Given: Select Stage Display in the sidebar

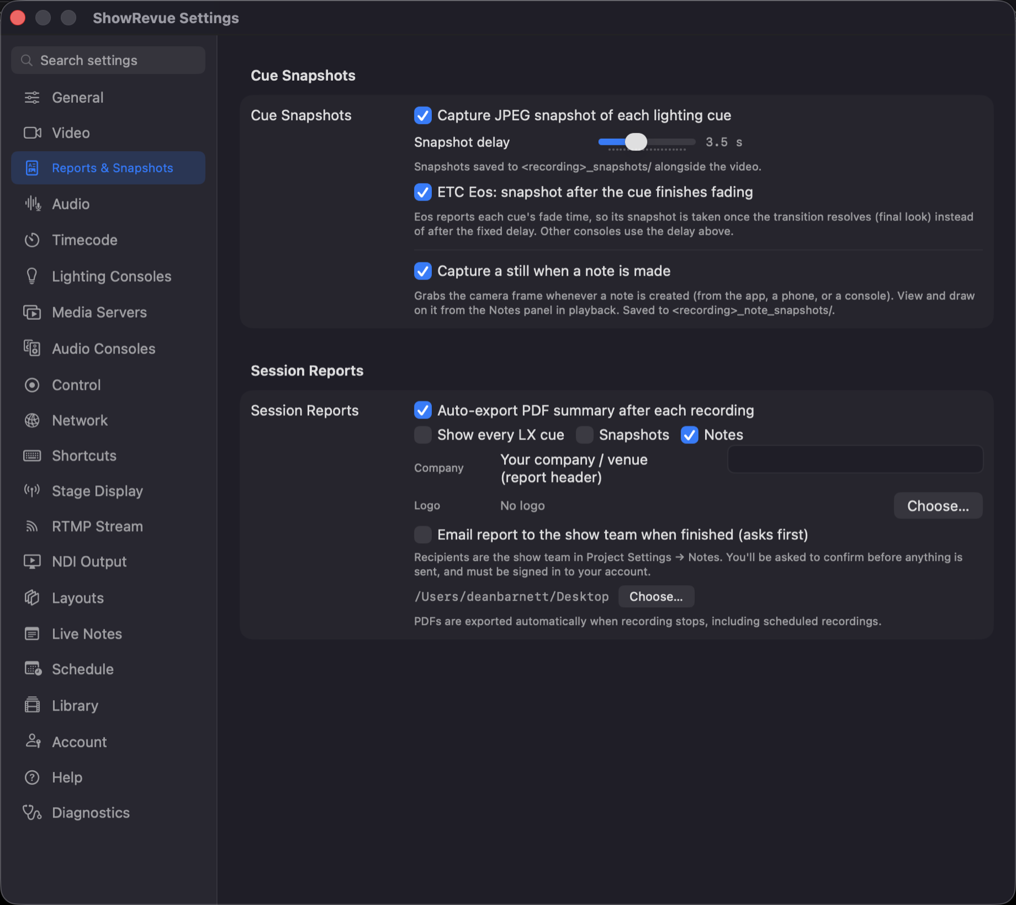Looking at the screenshot, I should pyautogui.click(x=108, y=491).
